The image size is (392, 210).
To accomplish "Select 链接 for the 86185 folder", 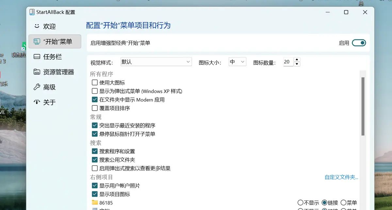I will 324,203.
